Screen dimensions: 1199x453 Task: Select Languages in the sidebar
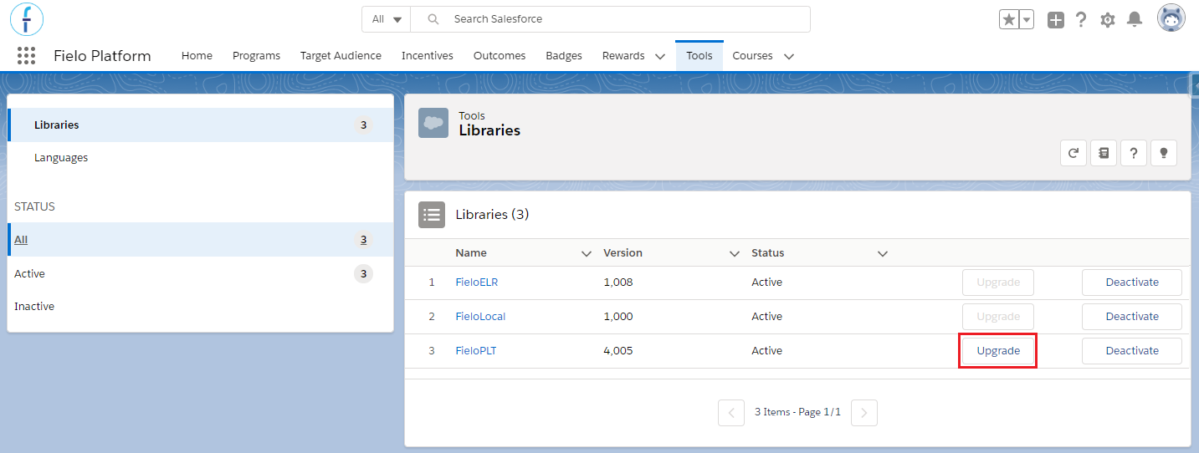(200, 157)
